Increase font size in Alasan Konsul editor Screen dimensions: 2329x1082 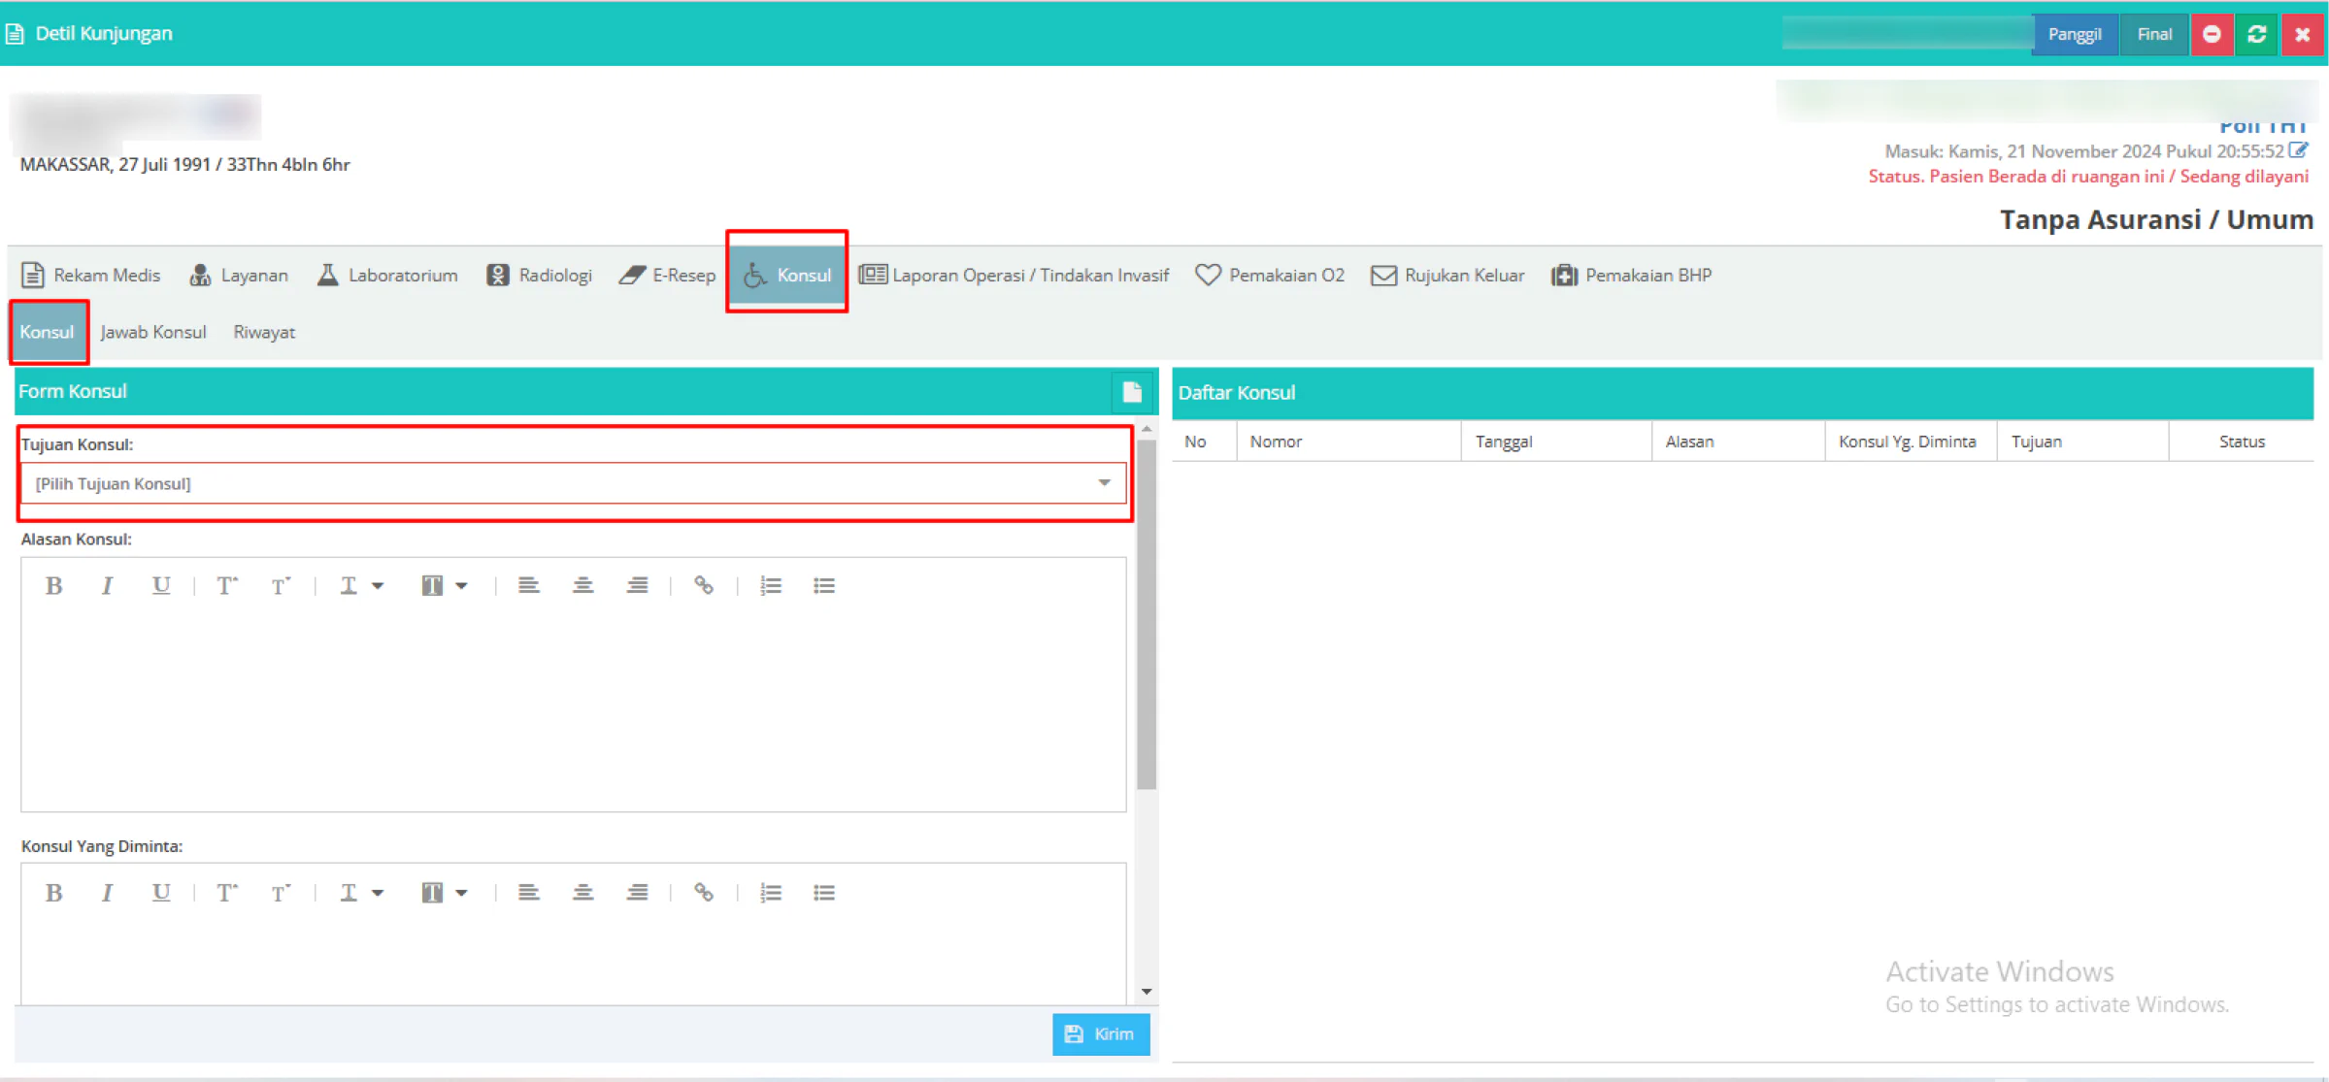226,585
